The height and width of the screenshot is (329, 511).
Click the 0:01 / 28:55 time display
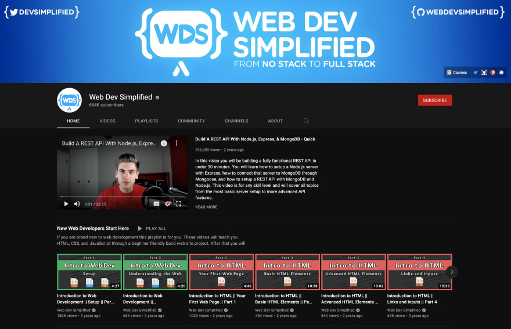(95, 204)
